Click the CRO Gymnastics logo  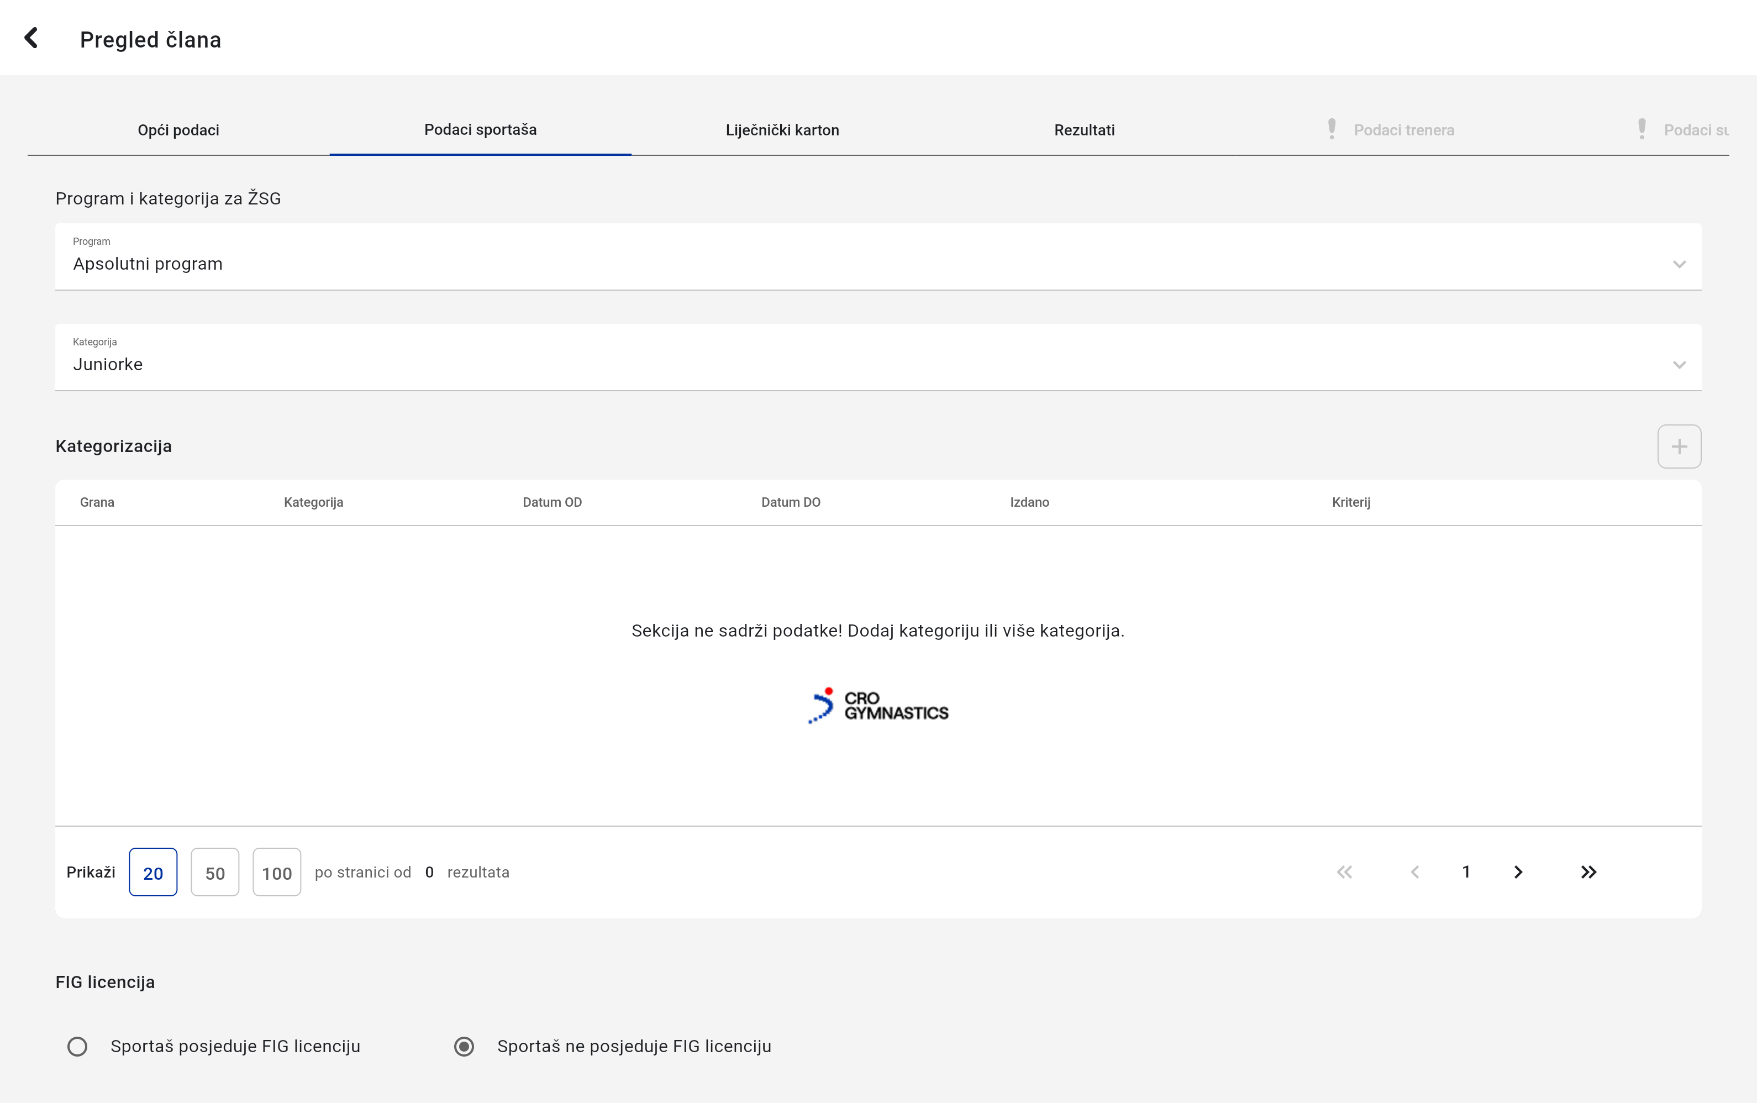[x=878, y=706]
